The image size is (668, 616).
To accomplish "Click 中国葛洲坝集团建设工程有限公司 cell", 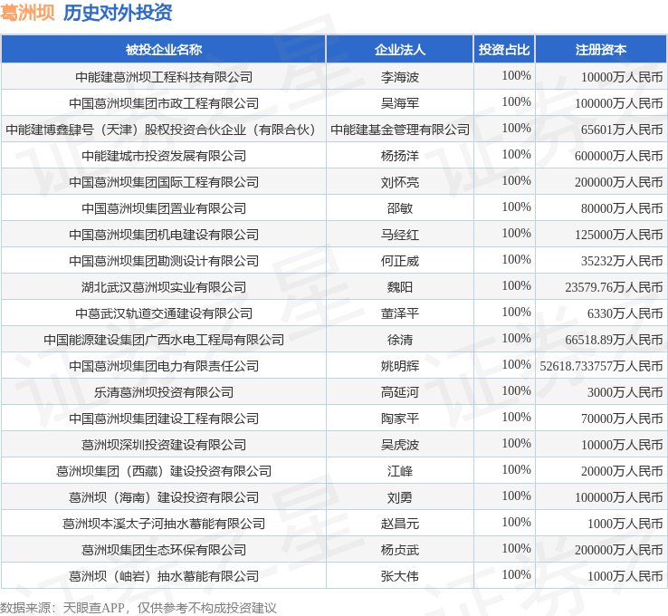I will tap(164, 419).
